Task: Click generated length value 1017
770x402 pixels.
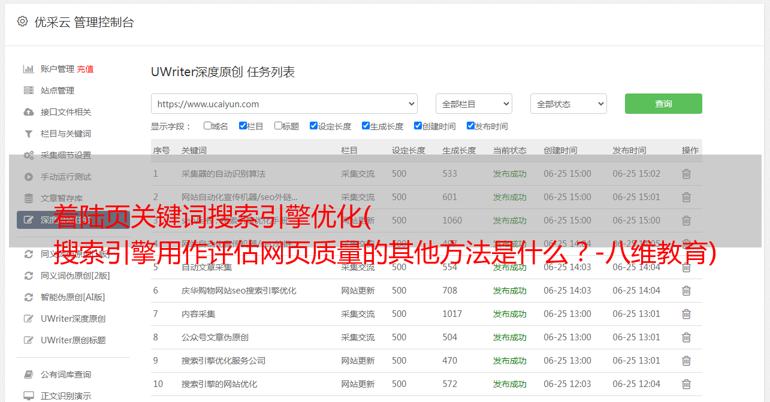Action: tap(452, 314)
